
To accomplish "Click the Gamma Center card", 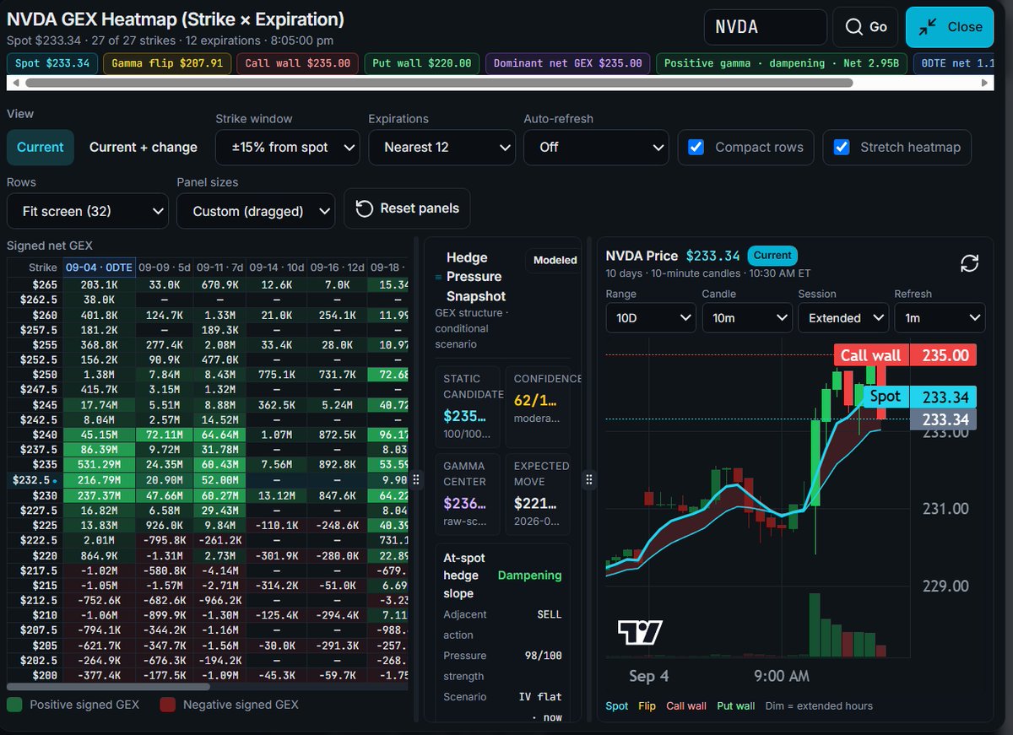I will click(x=468, y=494).
